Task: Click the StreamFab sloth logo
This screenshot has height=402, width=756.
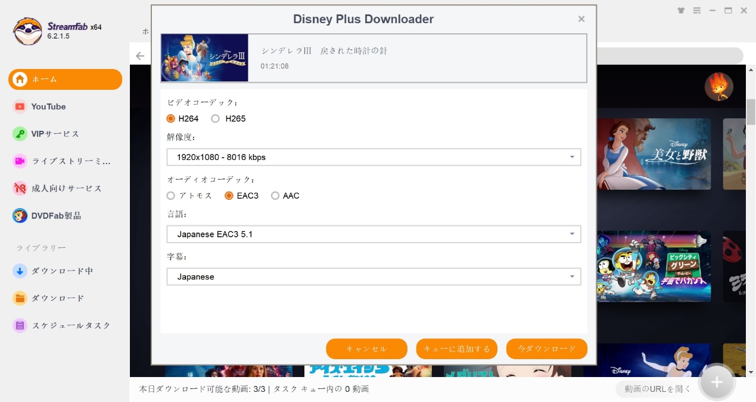Action: [27, 31]
